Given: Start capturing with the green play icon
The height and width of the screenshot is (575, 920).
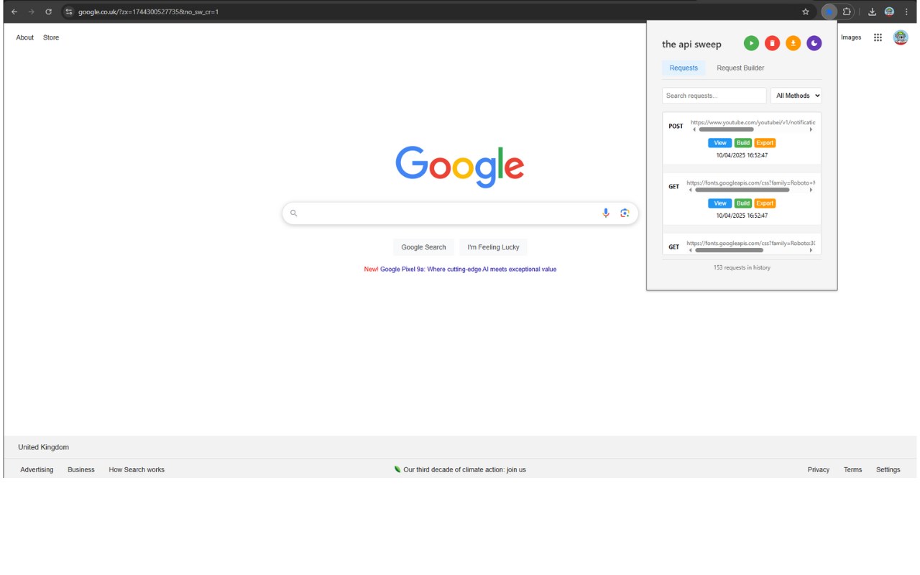Looking at the screenshot, I should point(751,44).
